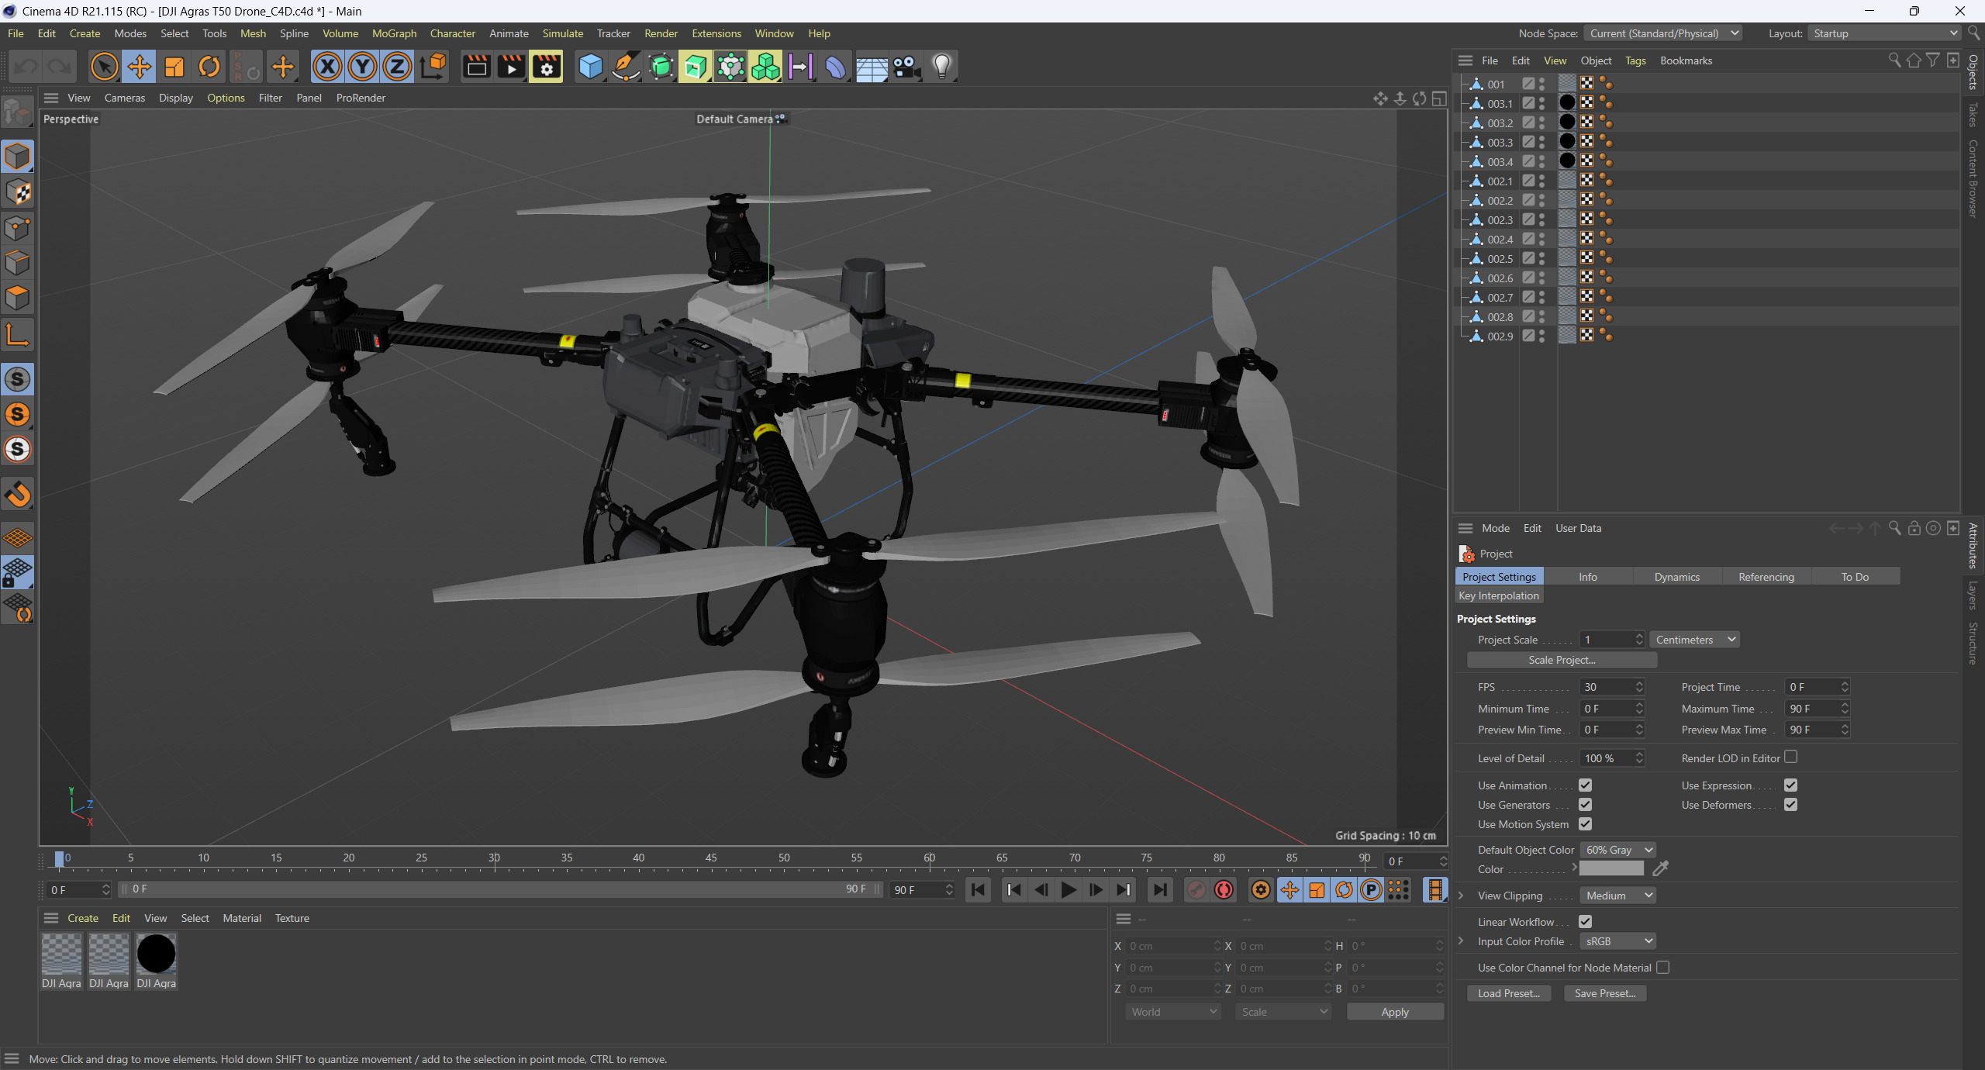Switch to Texture mode in left palette
This screenshot has width=1985, height=1070.
pos(18,192)
